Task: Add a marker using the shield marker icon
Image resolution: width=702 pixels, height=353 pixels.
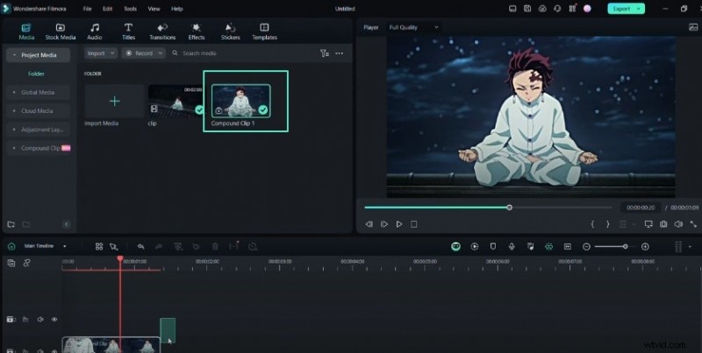Action: 493,246
